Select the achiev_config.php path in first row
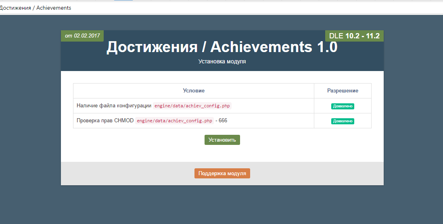 tap(192, 106)
